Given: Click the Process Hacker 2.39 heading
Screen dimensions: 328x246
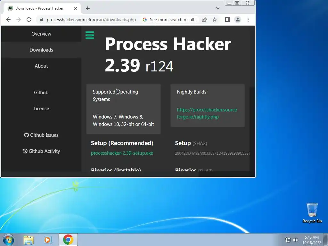Looking at the screenshot, I should pyautogui.click(x=168, y=54).
